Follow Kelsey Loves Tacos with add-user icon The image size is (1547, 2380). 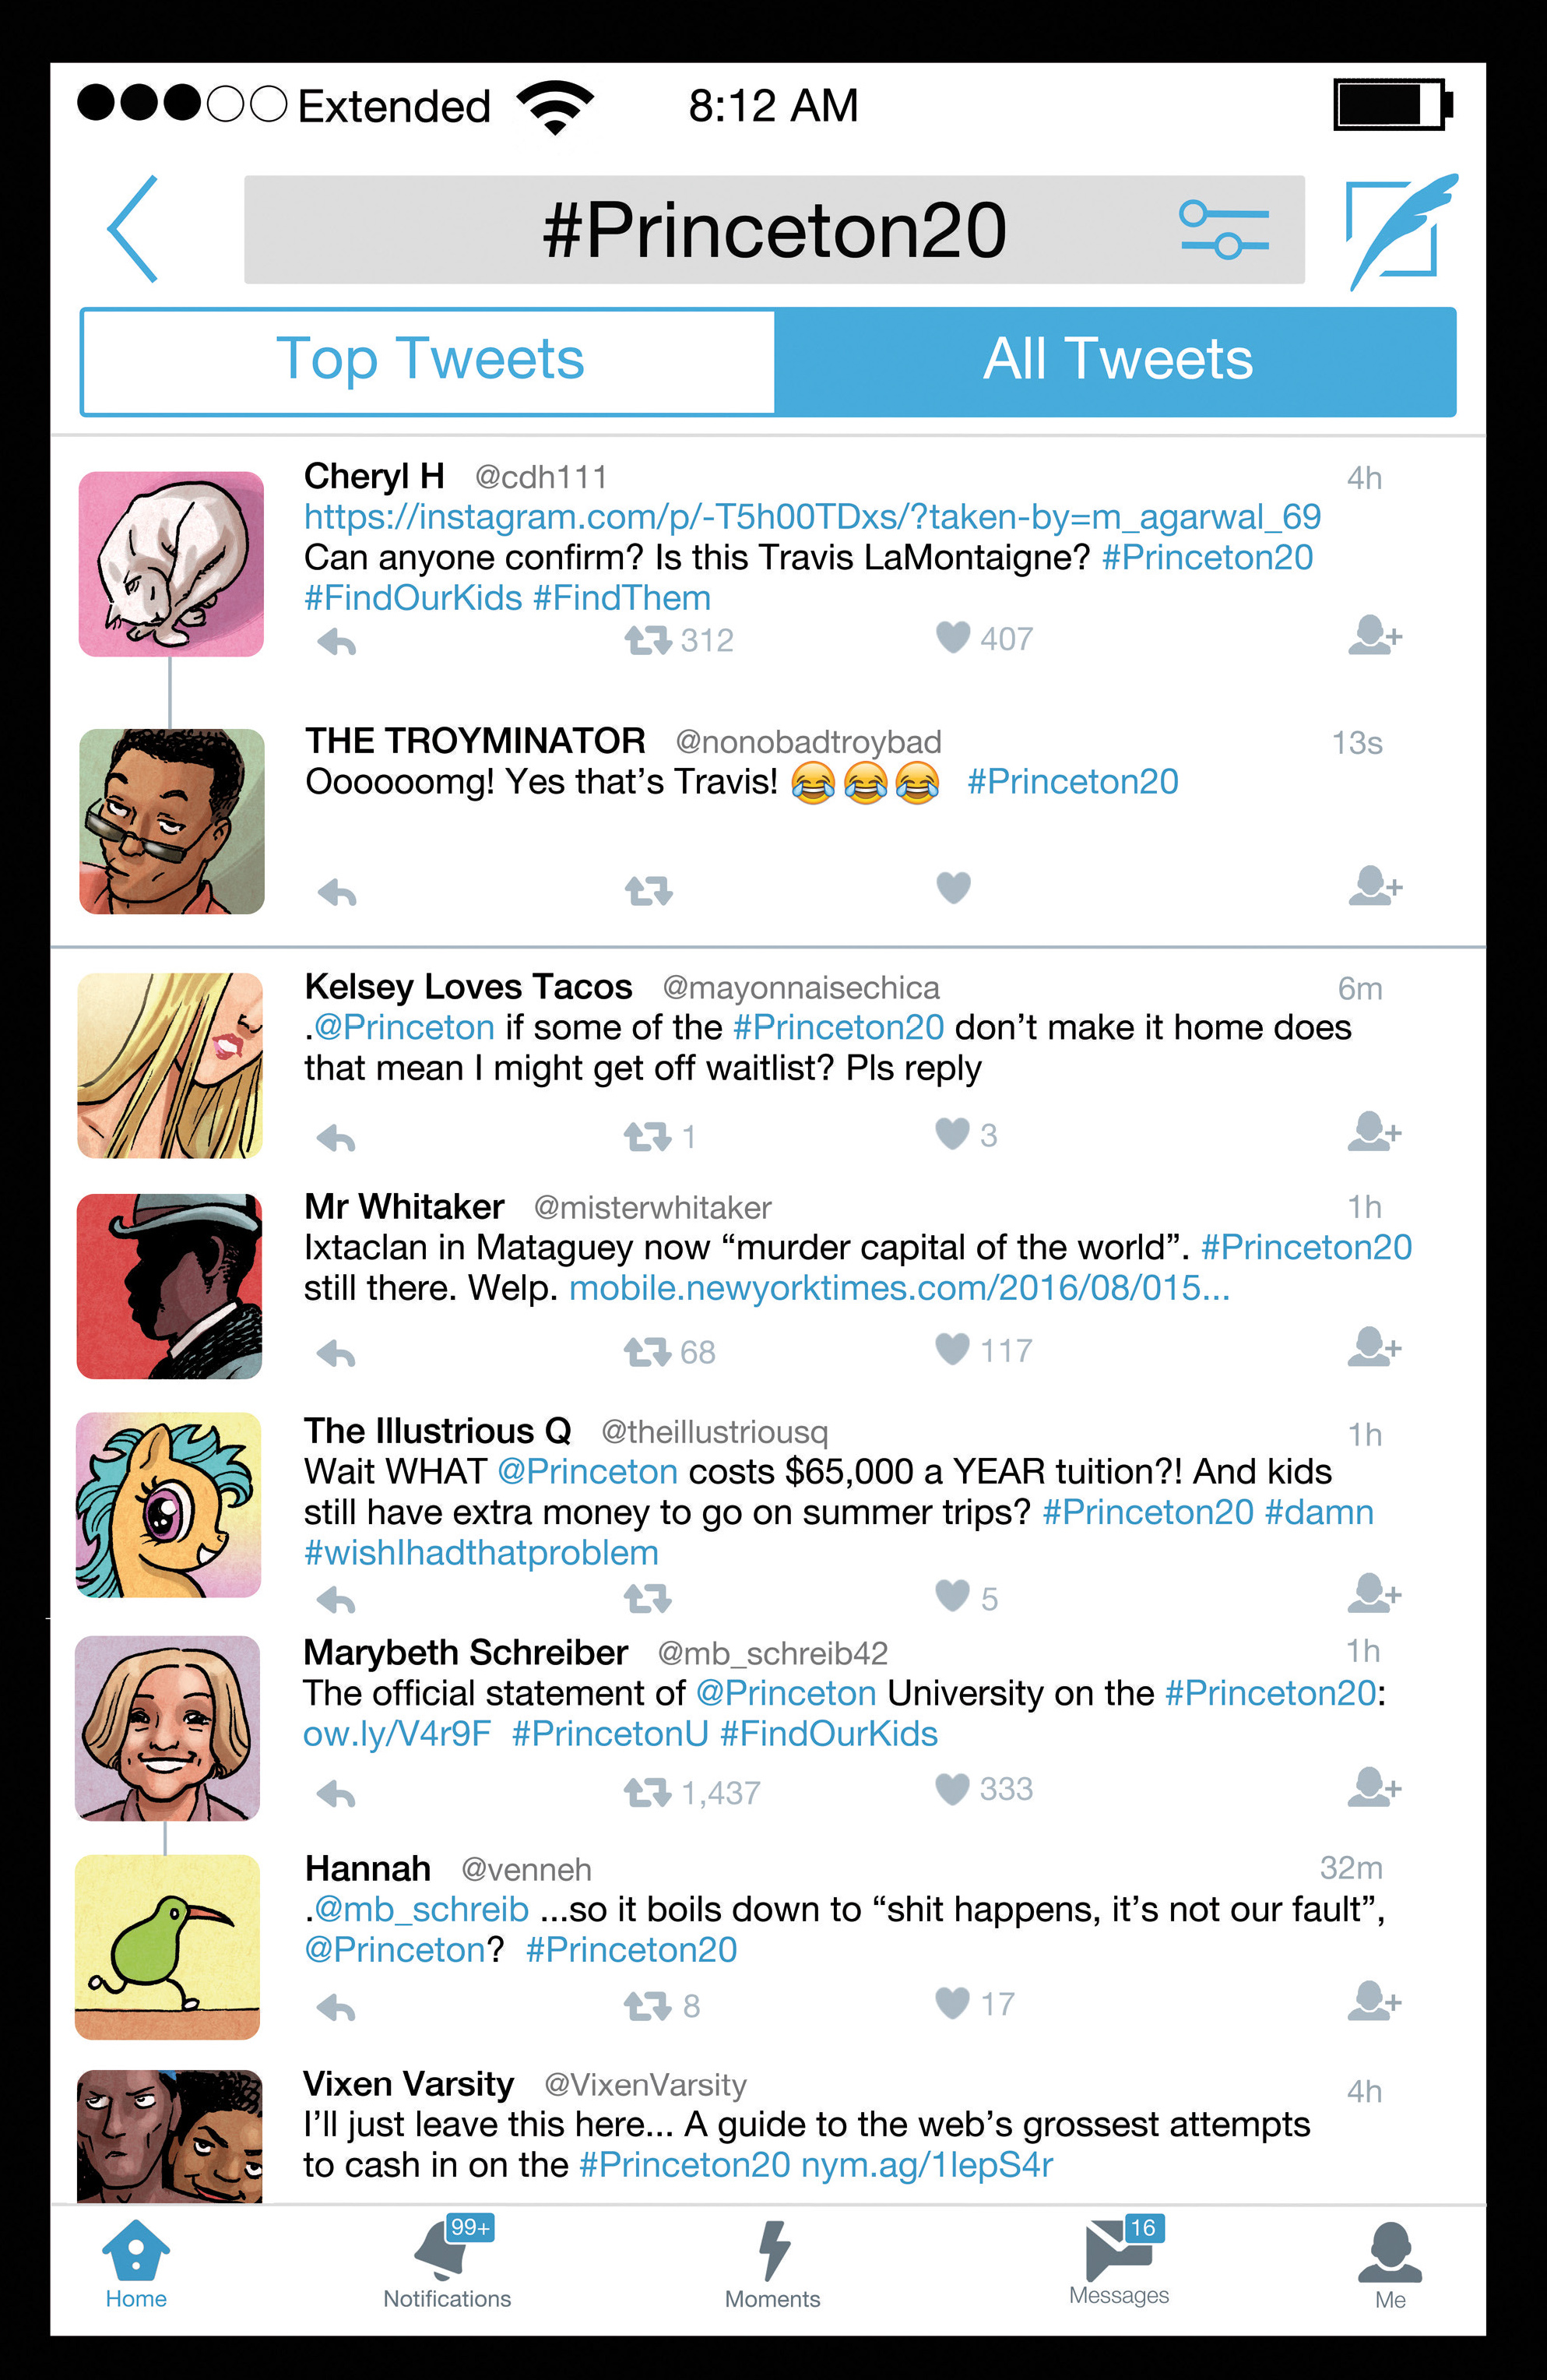1375,1131
